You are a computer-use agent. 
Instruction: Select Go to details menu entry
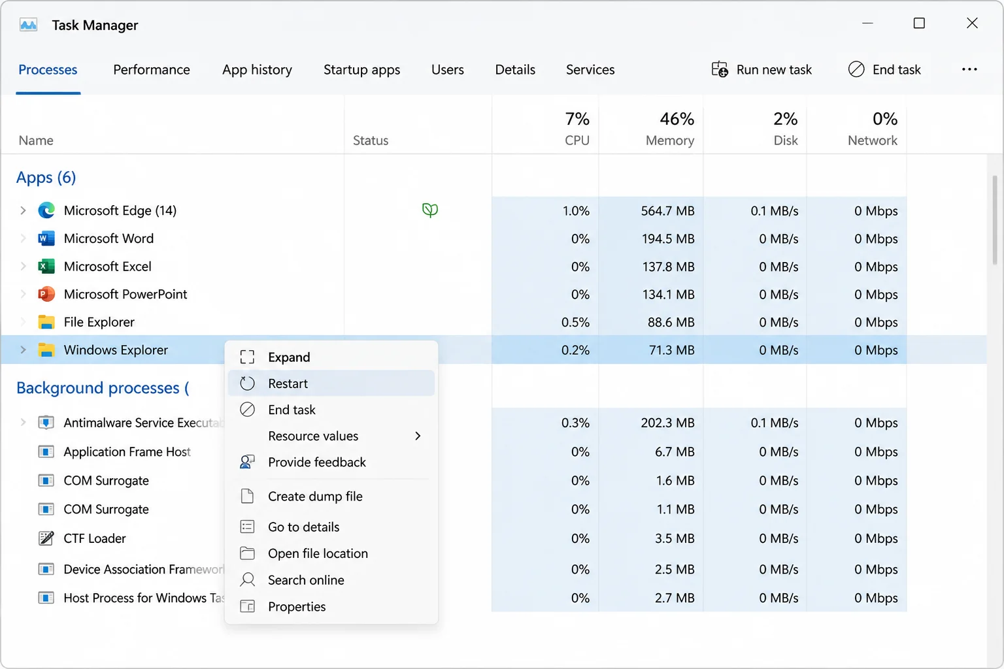tap(331, 527)
